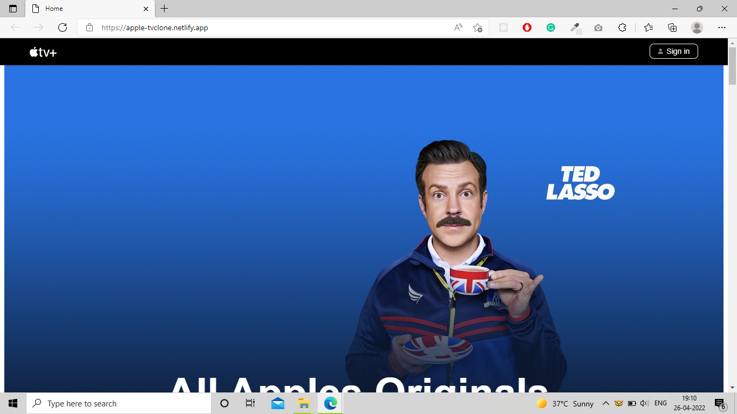Click the faded extension icon beside favorites
Screen dimensions: 737x414
pos(503,27)
